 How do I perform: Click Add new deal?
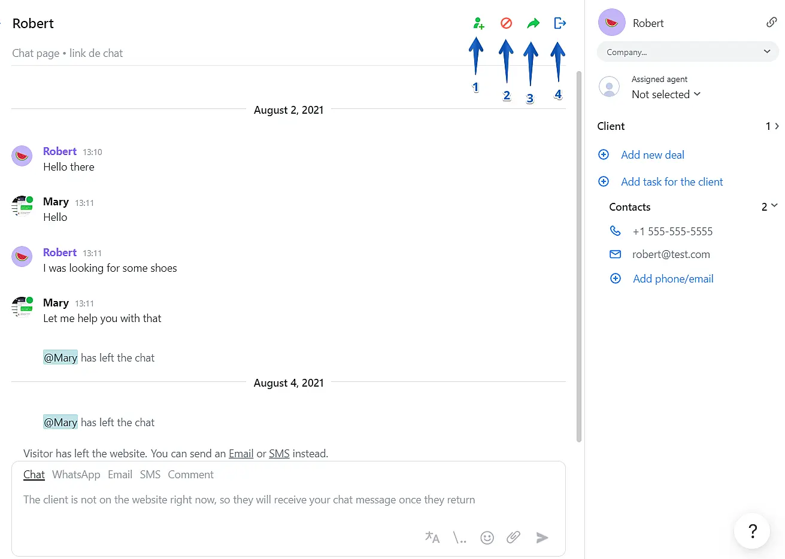(x=652, y=155)
